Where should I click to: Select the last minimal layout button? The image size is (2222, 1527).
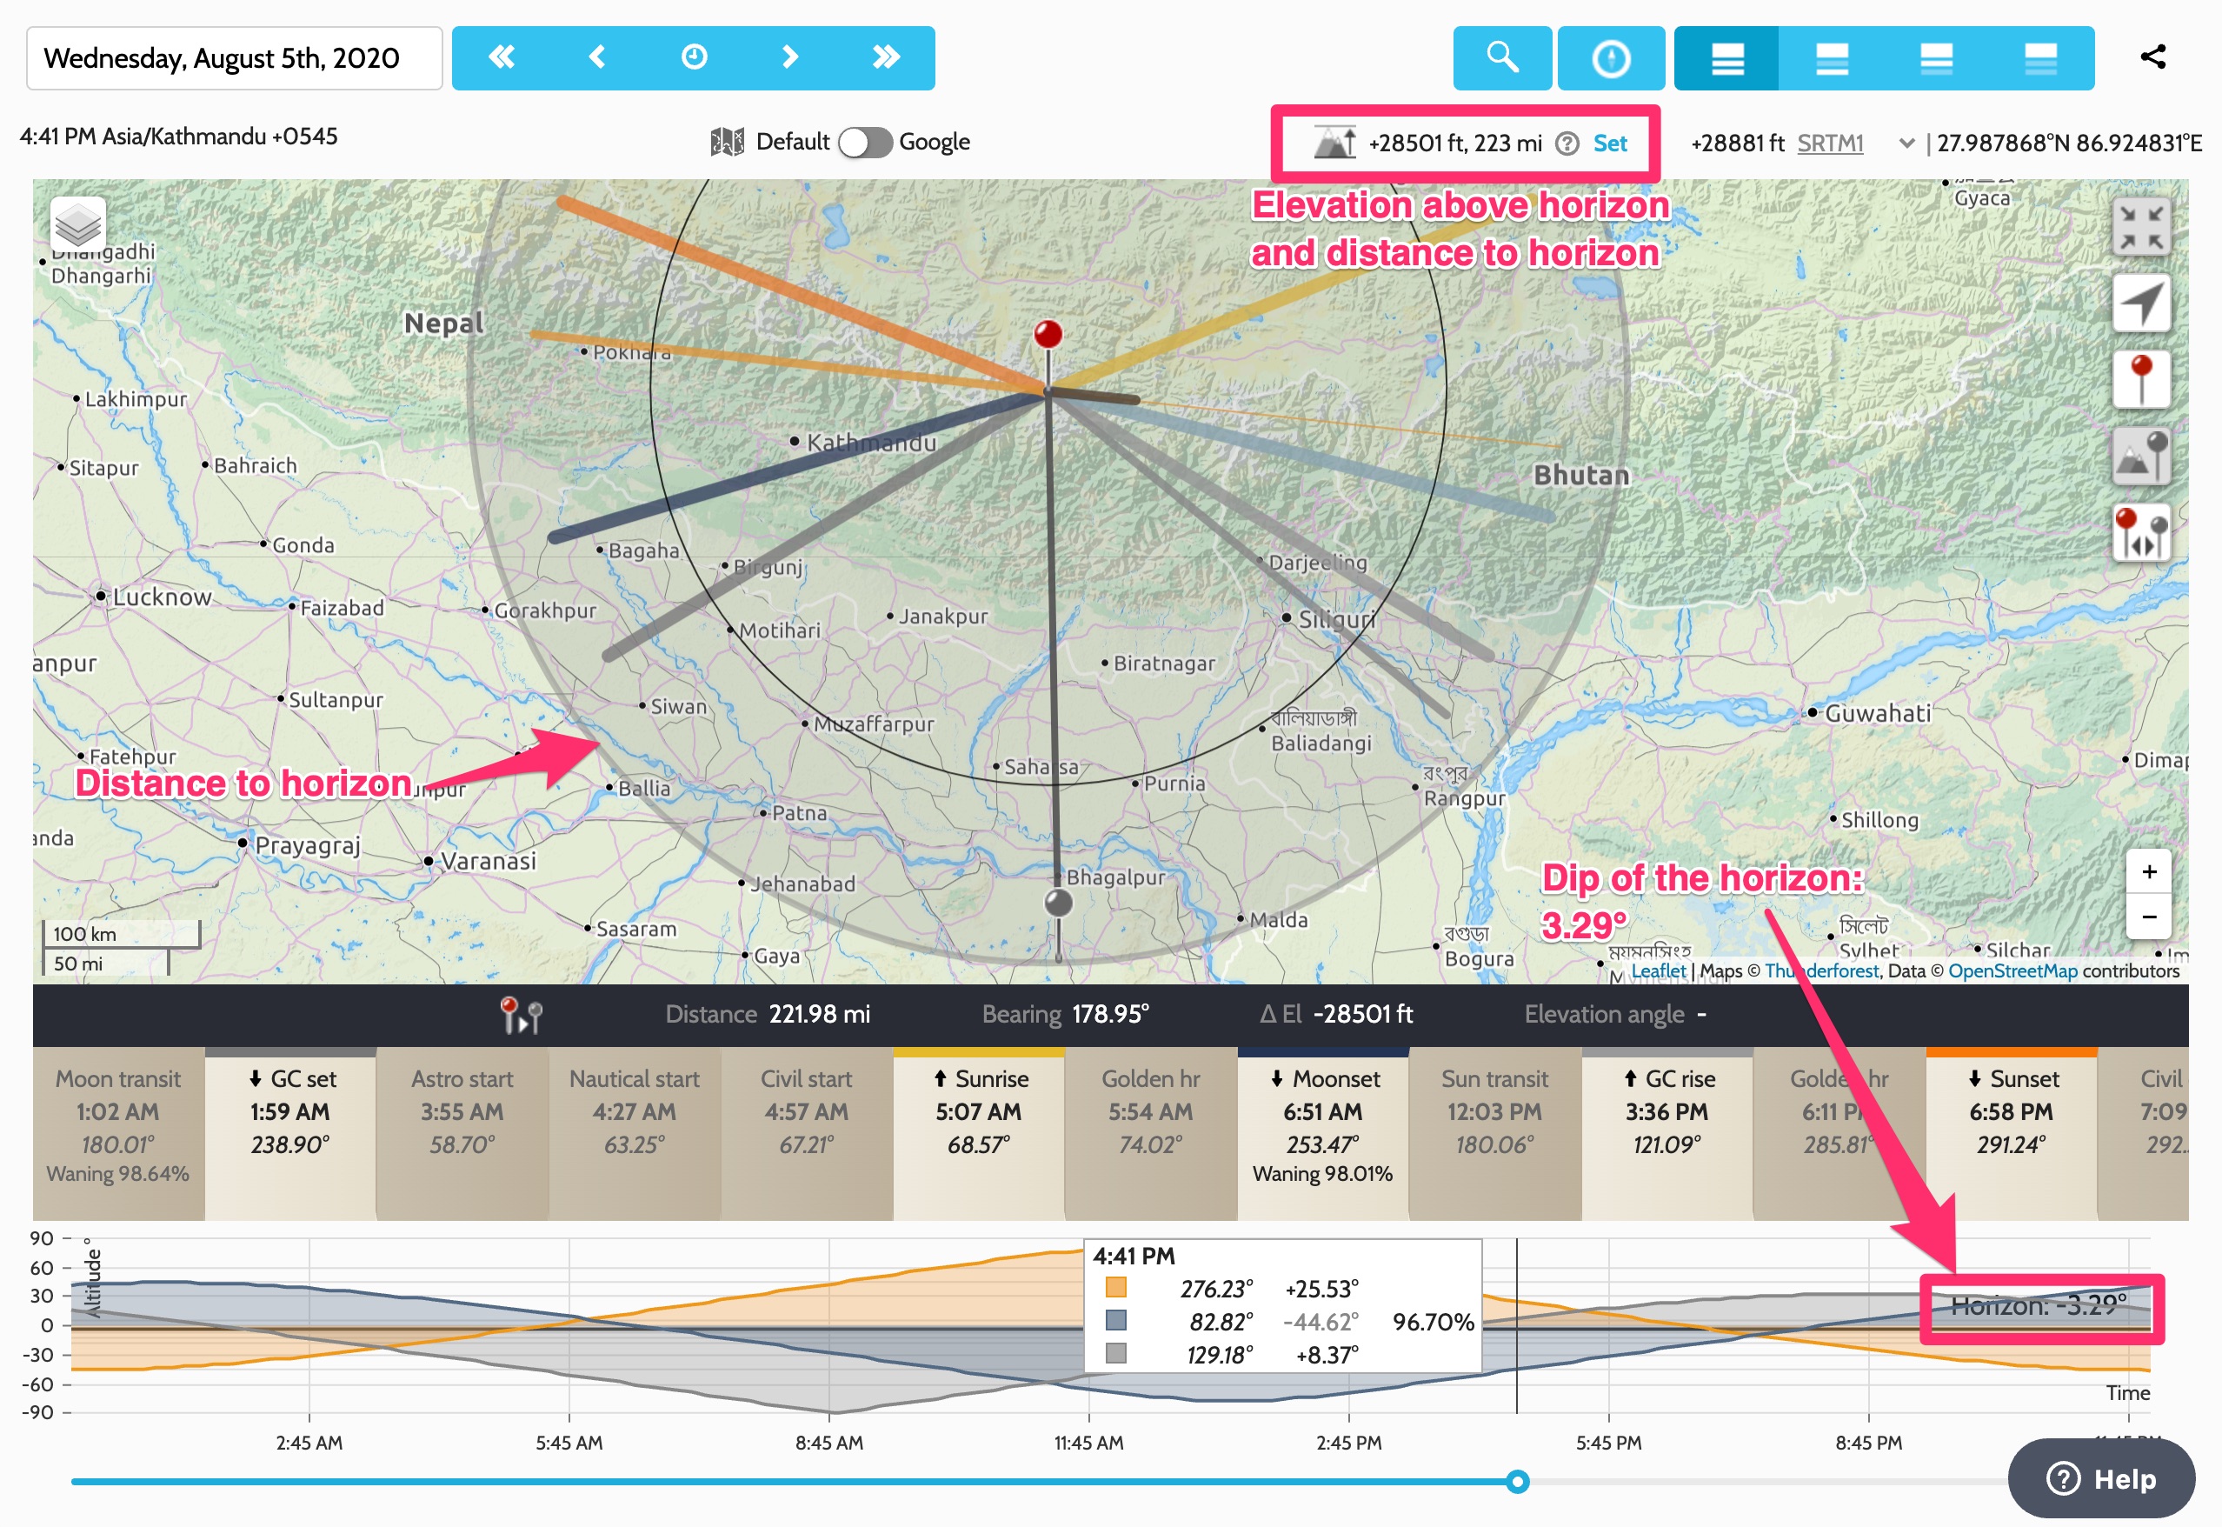click(x=2041, y=58)
